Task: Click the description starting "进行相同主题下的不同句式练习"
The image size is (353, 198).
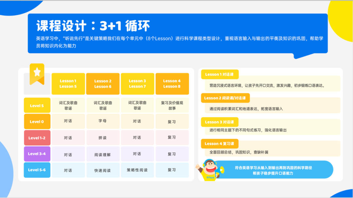Action: point(248,130)
